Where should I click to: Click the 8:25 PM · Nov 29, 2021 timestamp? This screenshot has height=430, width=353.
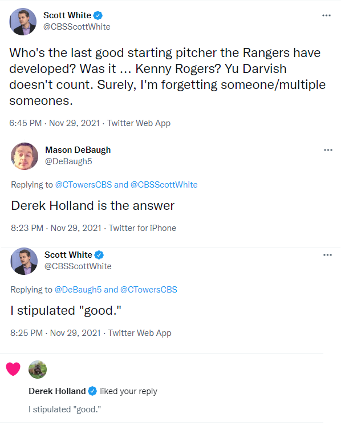coord(56,333)
